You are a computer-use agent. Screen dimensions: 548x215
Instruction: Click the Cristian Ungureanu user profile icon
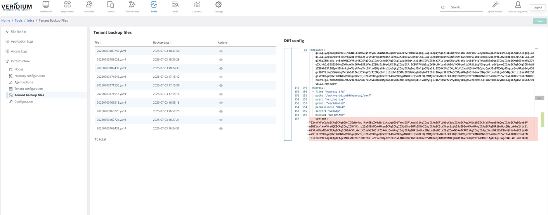pos(518,5)
